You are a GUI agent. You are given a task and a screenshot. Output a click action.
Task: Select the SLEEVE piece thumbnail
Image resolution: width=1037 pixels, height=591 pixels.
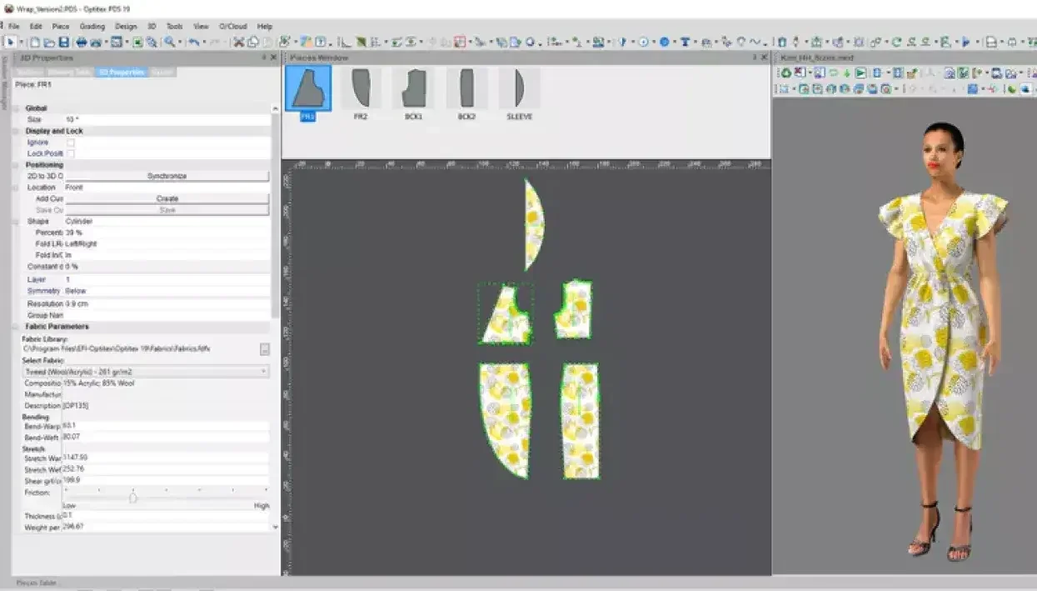tap(519, 88)
